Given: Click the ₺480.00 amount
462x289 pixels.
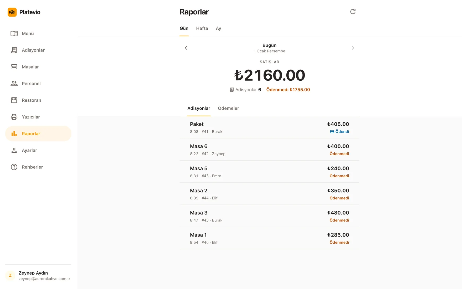Looking at the screenshot, I should click(x=338, y=213).
